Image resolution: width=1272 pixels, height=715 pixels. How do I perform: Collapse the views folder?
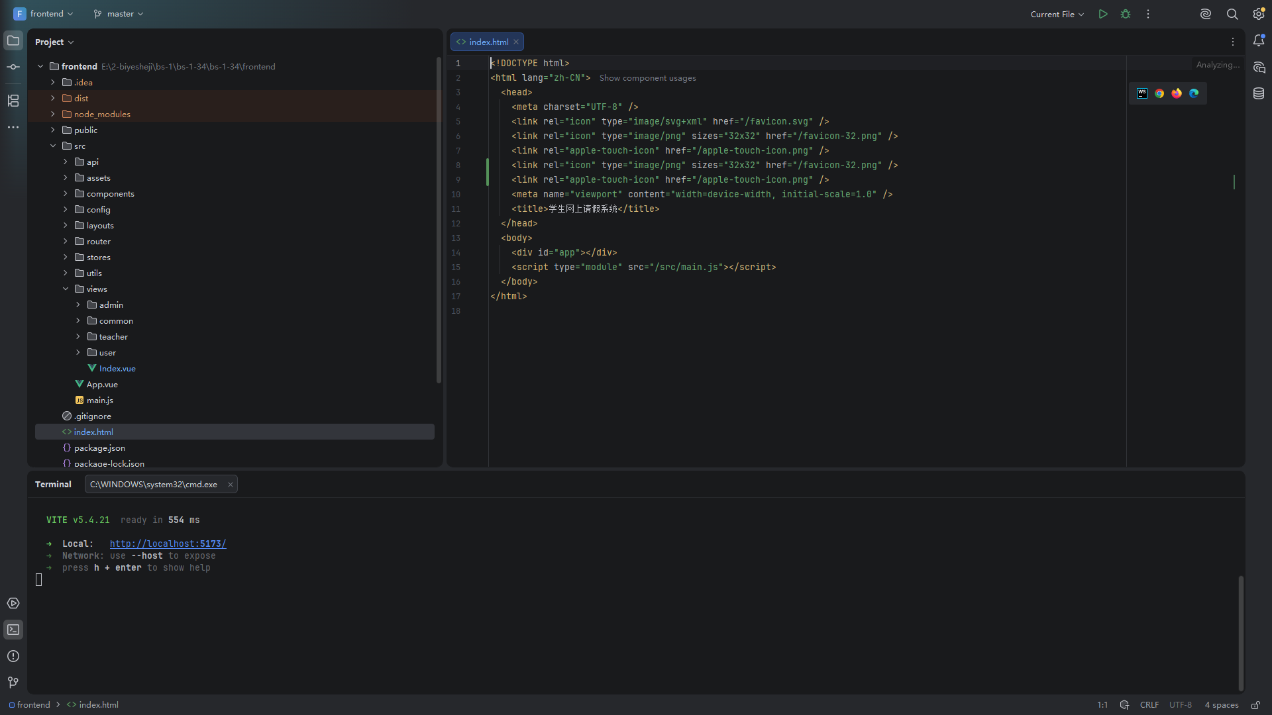pos(66,289)
